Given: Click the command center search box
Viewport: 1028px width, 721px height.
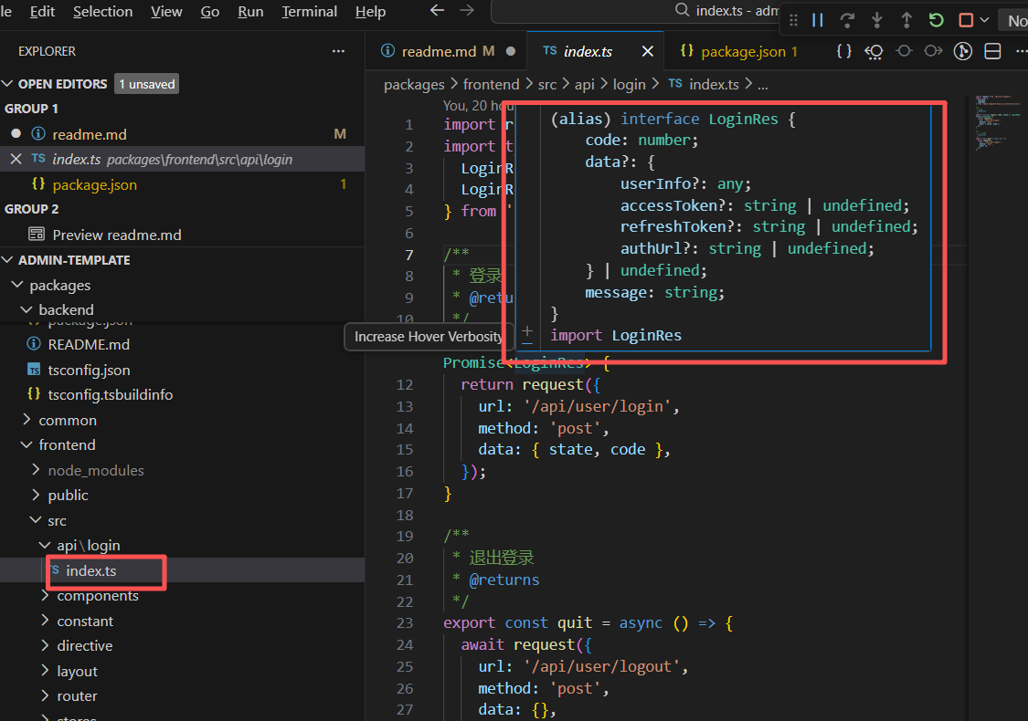Looking at the screenshot, I should 635,10.
